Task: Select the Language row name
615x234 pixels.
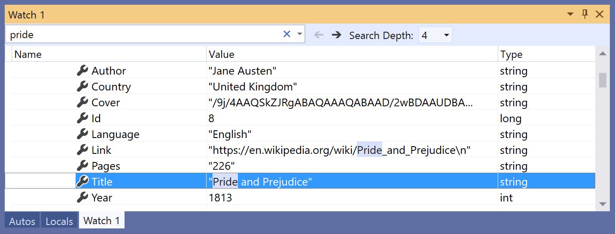Action: 116,134
